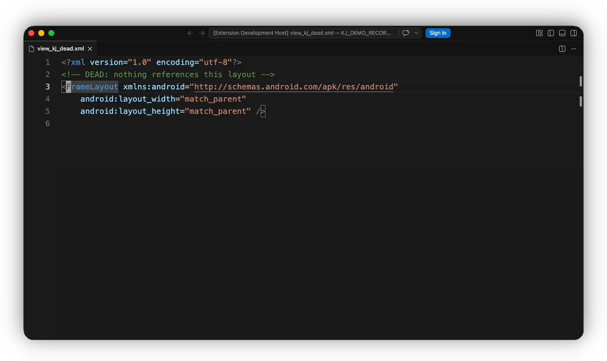
Task: Toggle the secondary side bar
Action: 574,33
